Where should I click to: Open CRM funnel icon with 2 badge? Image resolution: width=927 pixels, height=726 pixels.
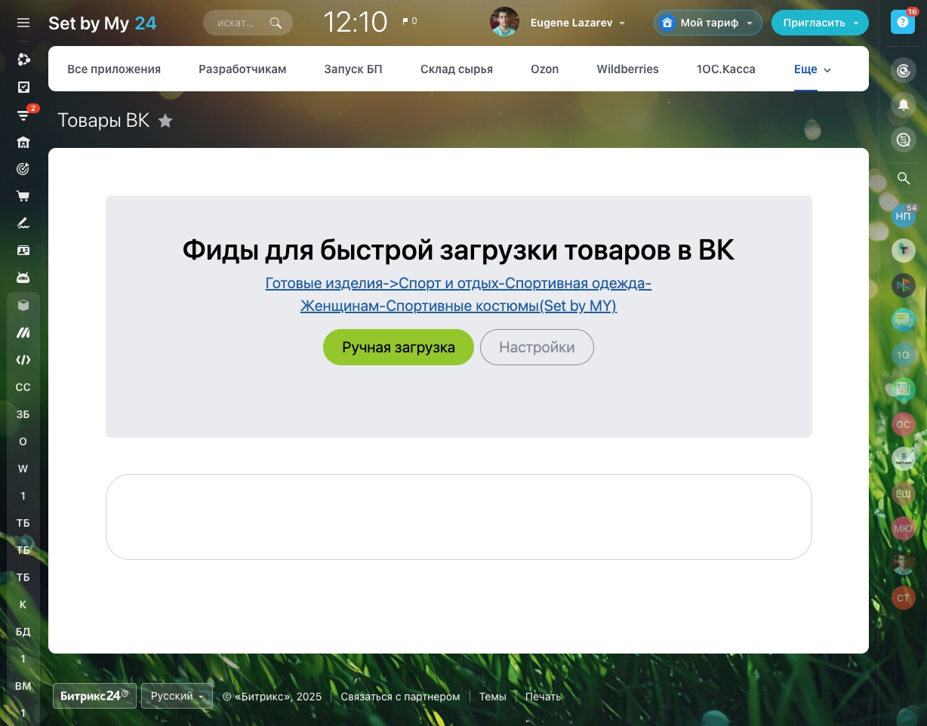23,115
